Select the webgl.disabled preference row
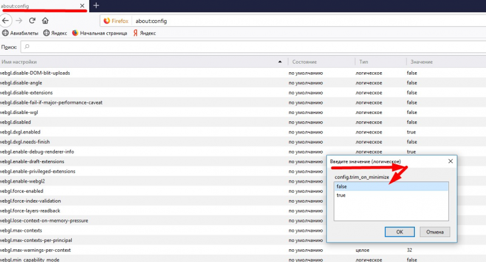Image resolution: width=486 pixels, height=262 pixels. [243, 122]
